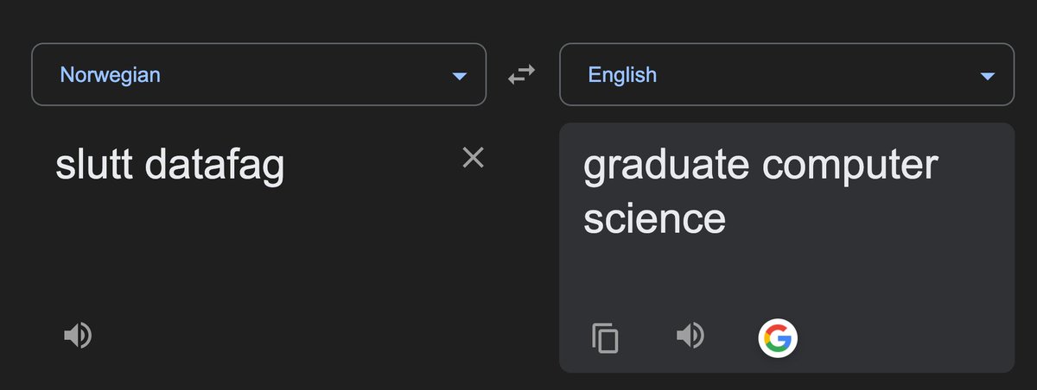This screenshot has width=1037, height=390.
Task: Copy the English translation to clipboard
Action: click(605, 337)
